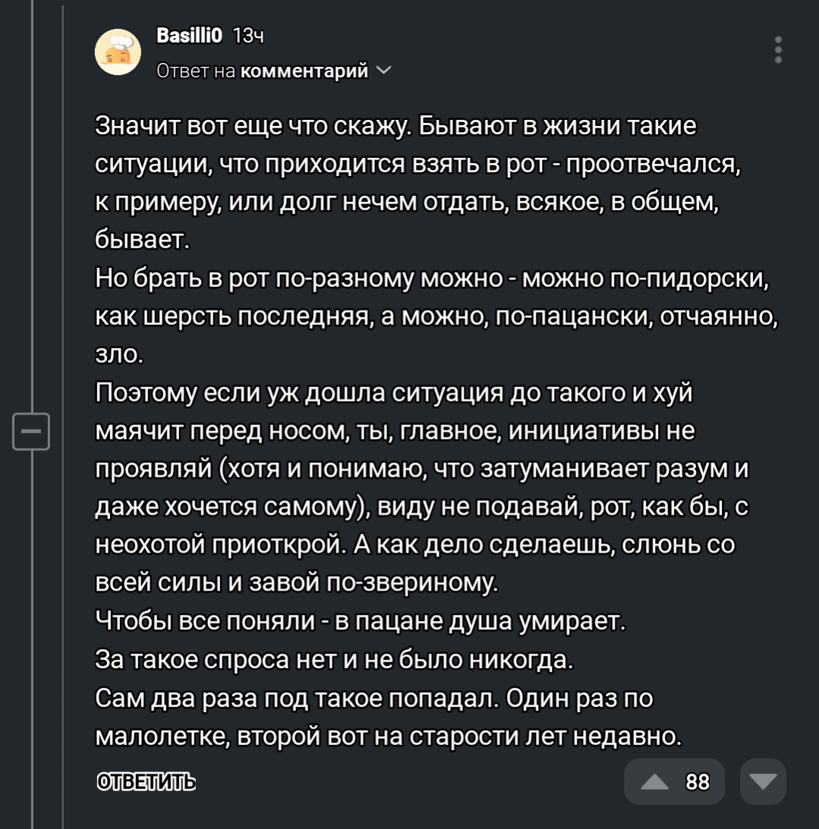The height and width of the screenshot is (829, 819).
Task: Click the thread line above the minus button
Action: [33, 228]
